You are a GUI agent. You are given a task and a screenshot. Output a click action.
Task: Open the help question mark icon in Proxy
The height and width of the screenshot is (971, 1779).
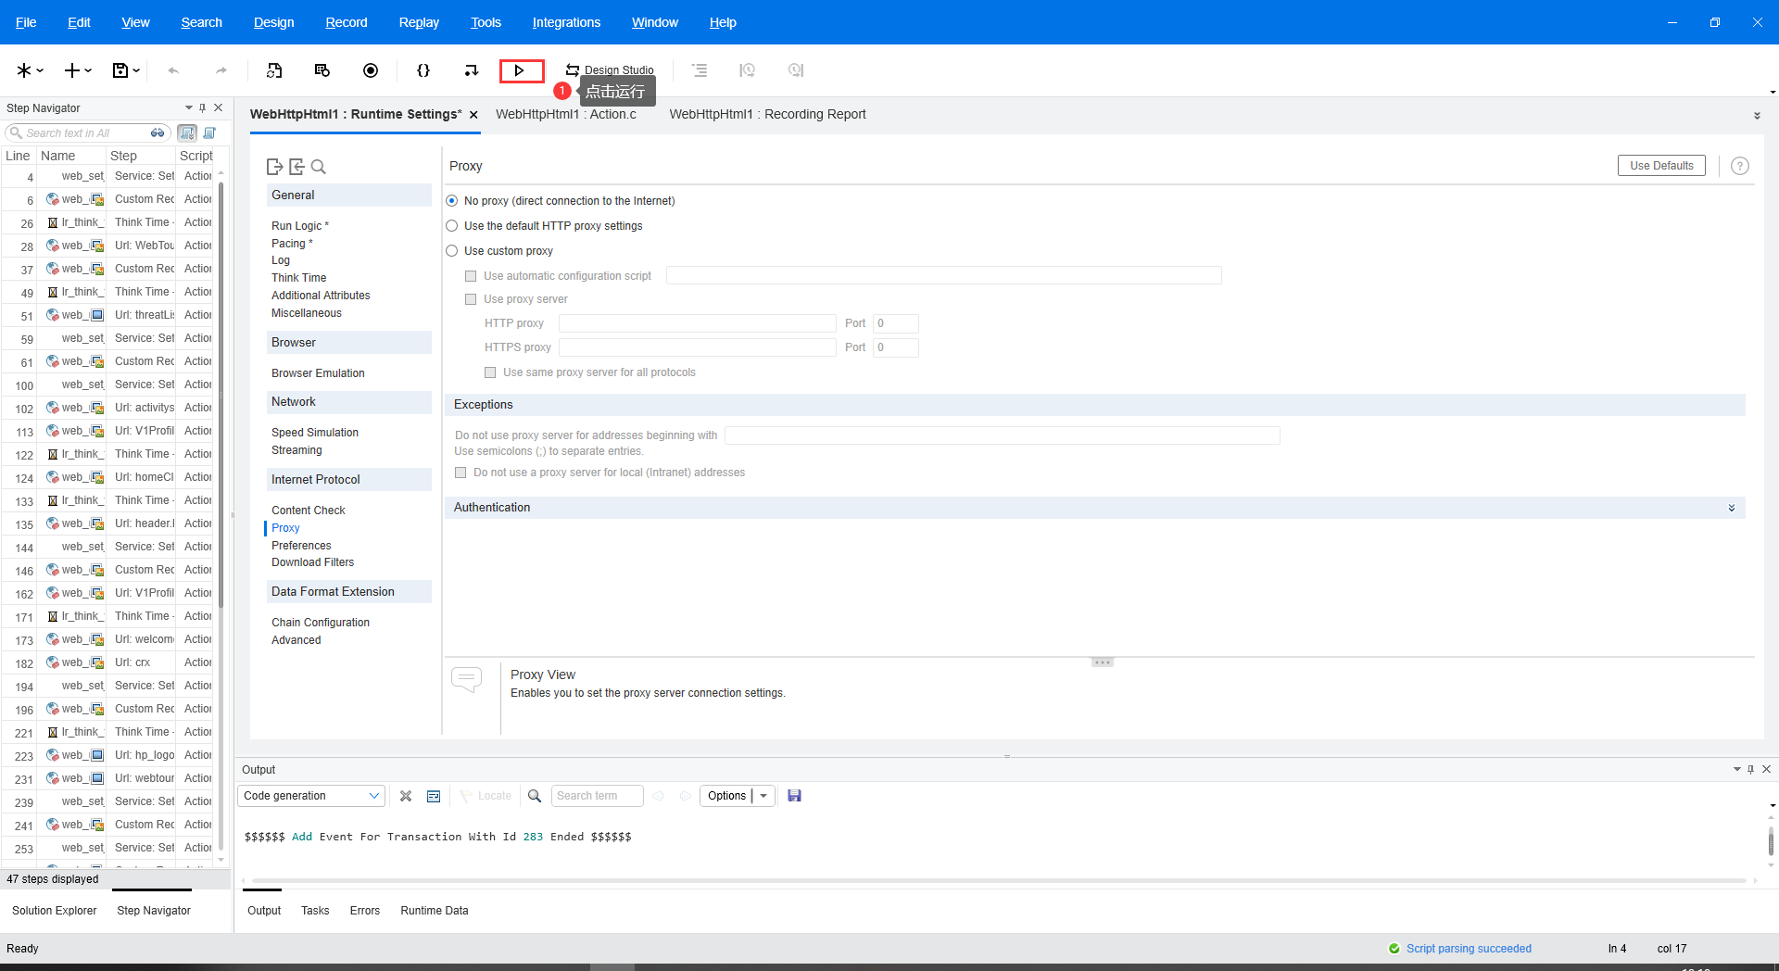(1740, 166)
